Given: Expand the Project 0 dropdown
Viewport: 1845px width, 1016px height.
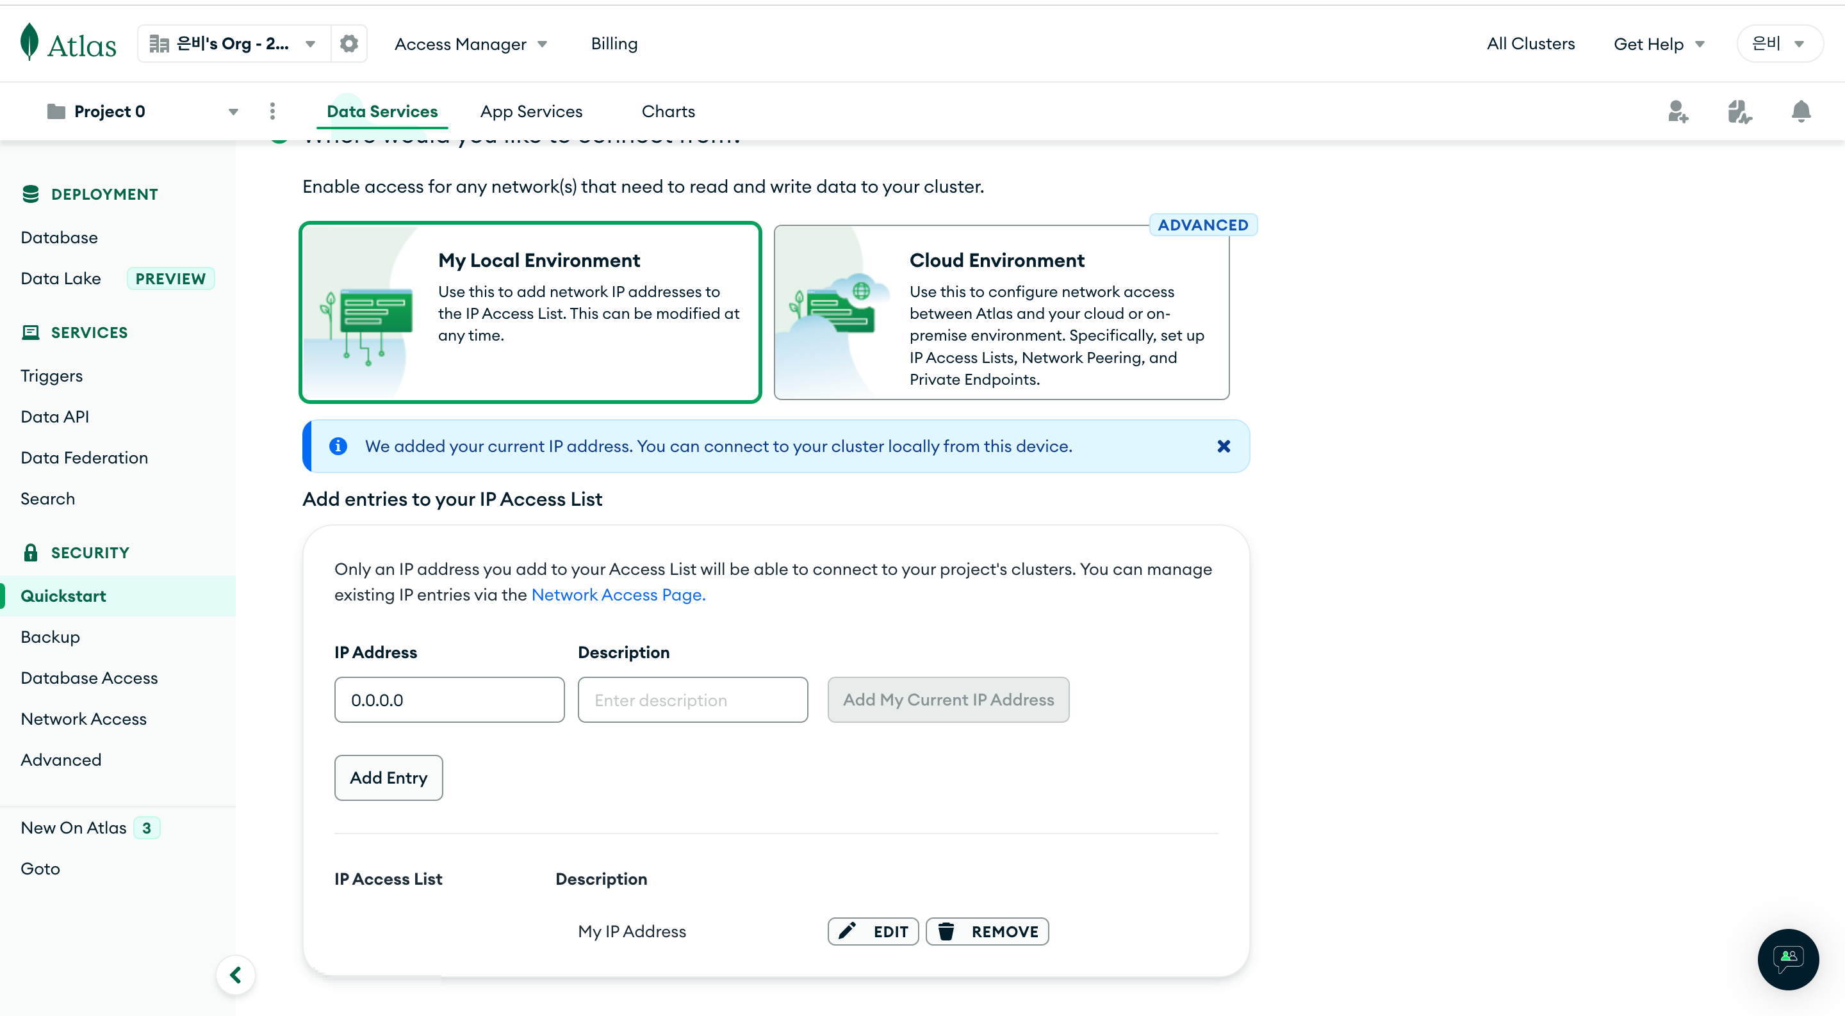Looking at the screenshot, I should (x=233, y=111).
